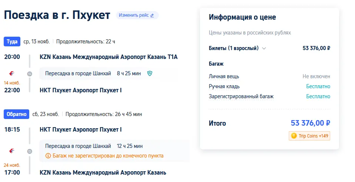The height and width of the screenshot is (182, 355).
Task: Open the Ручная кладь baggage info
Action: point(224,86)
